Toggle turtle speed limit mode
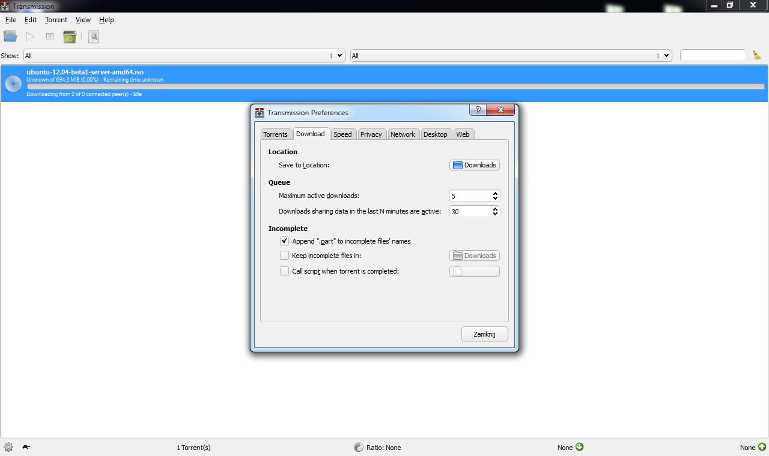The width and height of the screenshot is (769, 456). [x=26, y=447]
